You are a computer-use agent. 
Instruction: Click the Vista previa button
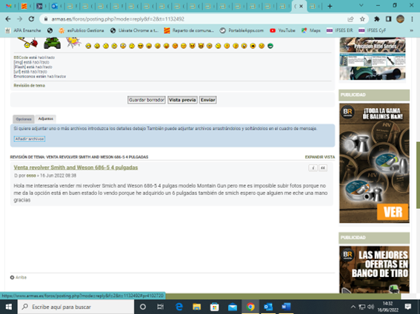click(x=182, y=100)
